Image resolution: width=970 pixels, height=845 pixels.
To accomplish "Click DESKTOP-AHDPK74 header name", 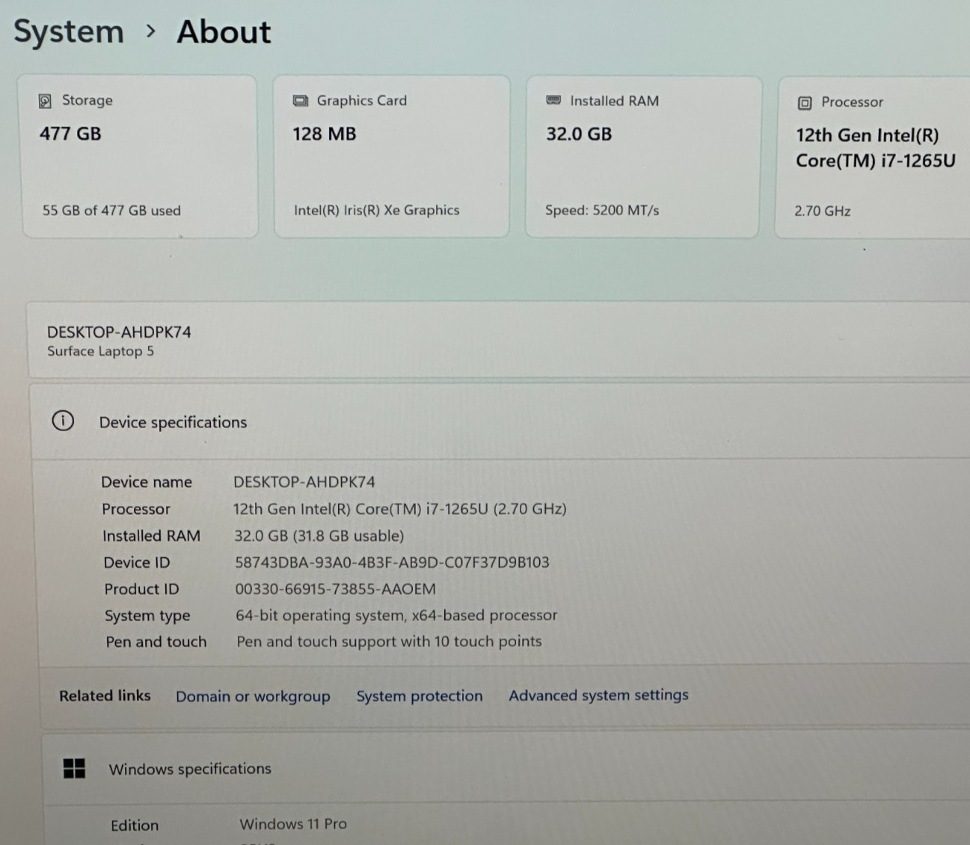I will [119, 332].
